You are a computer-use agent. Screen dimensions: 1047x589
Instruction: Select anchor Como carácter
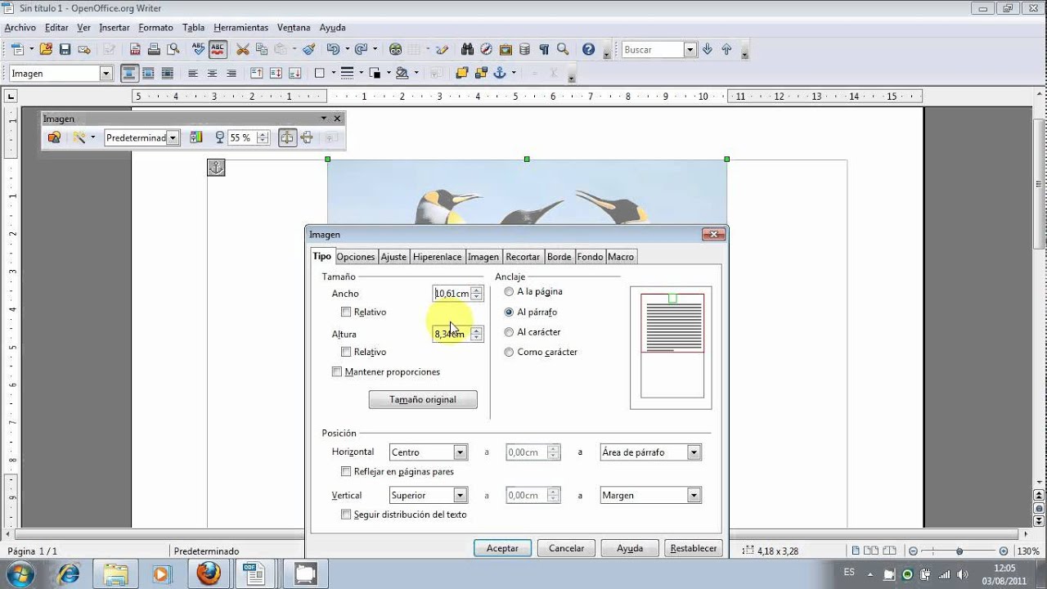click(509, 352)
